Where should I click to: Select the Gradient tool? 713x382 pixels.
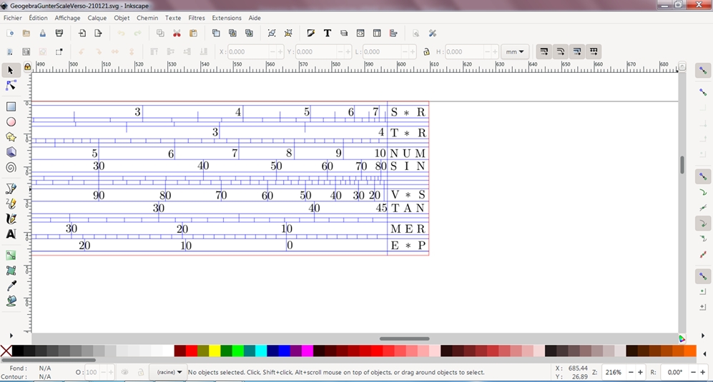pos(11,256)
